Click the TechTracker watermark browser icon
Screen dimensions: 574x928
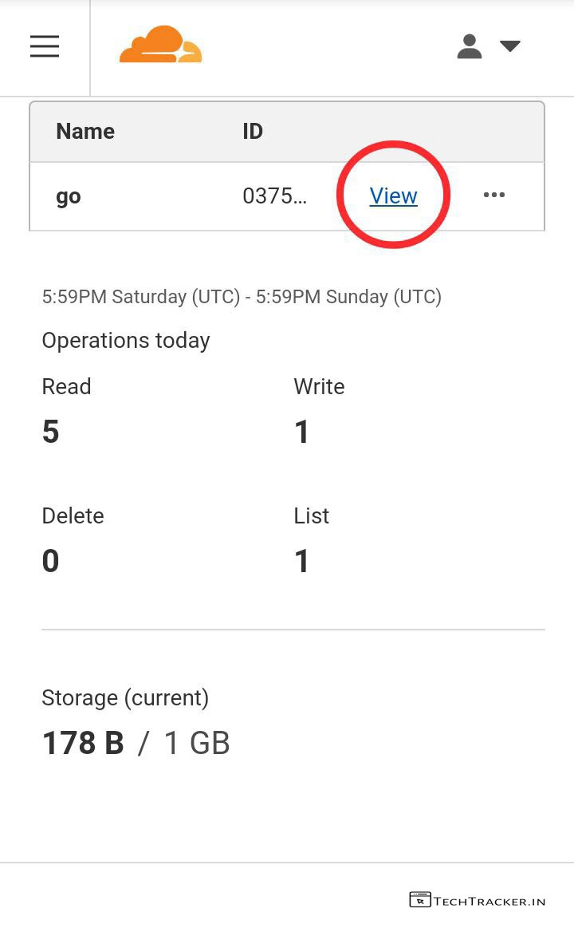[420, 900]
